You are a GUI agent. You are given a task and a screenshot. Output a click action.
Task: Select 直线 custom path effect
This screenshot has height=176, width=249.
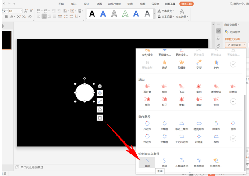(147, 163)
